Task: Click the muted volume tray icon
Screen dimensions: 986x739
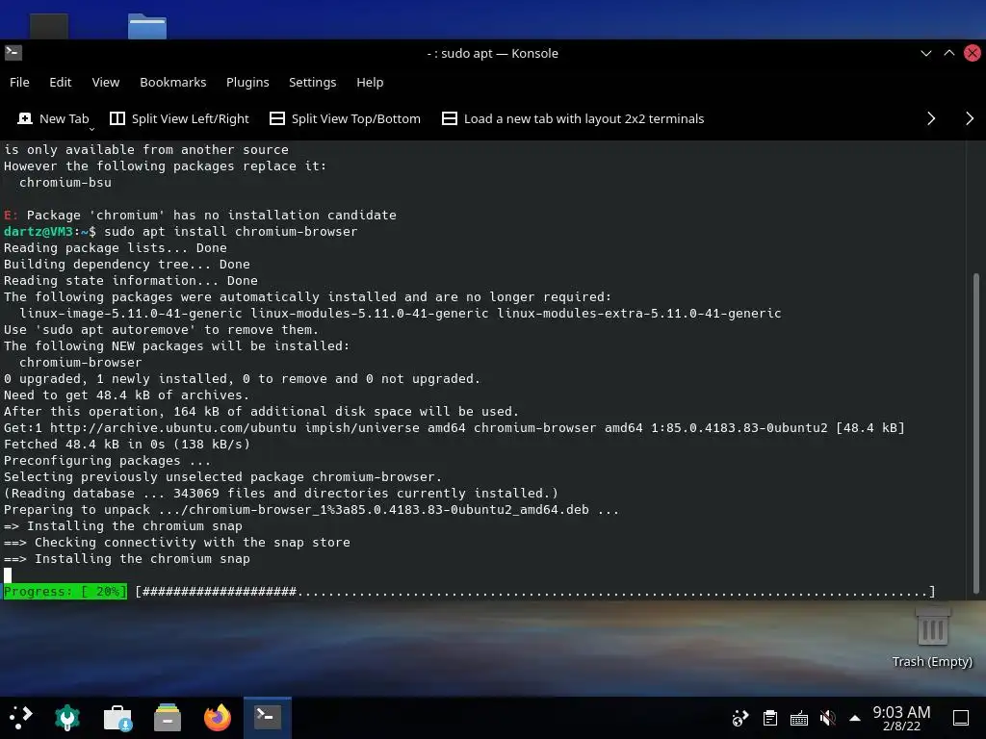Action: pyautogui.click(x=827, y=718)
